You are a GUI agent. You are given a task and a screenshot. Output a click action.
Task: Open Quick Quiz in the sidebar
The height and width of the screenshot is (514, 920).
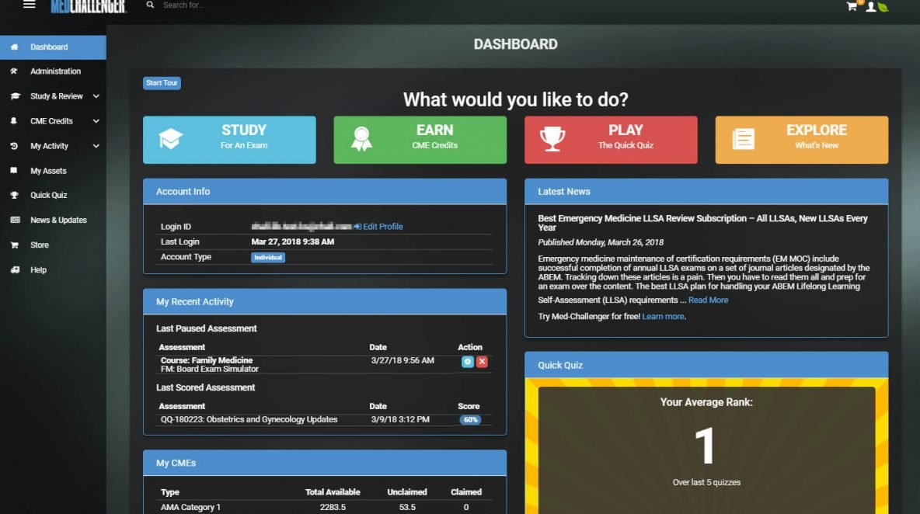point(53,195)
